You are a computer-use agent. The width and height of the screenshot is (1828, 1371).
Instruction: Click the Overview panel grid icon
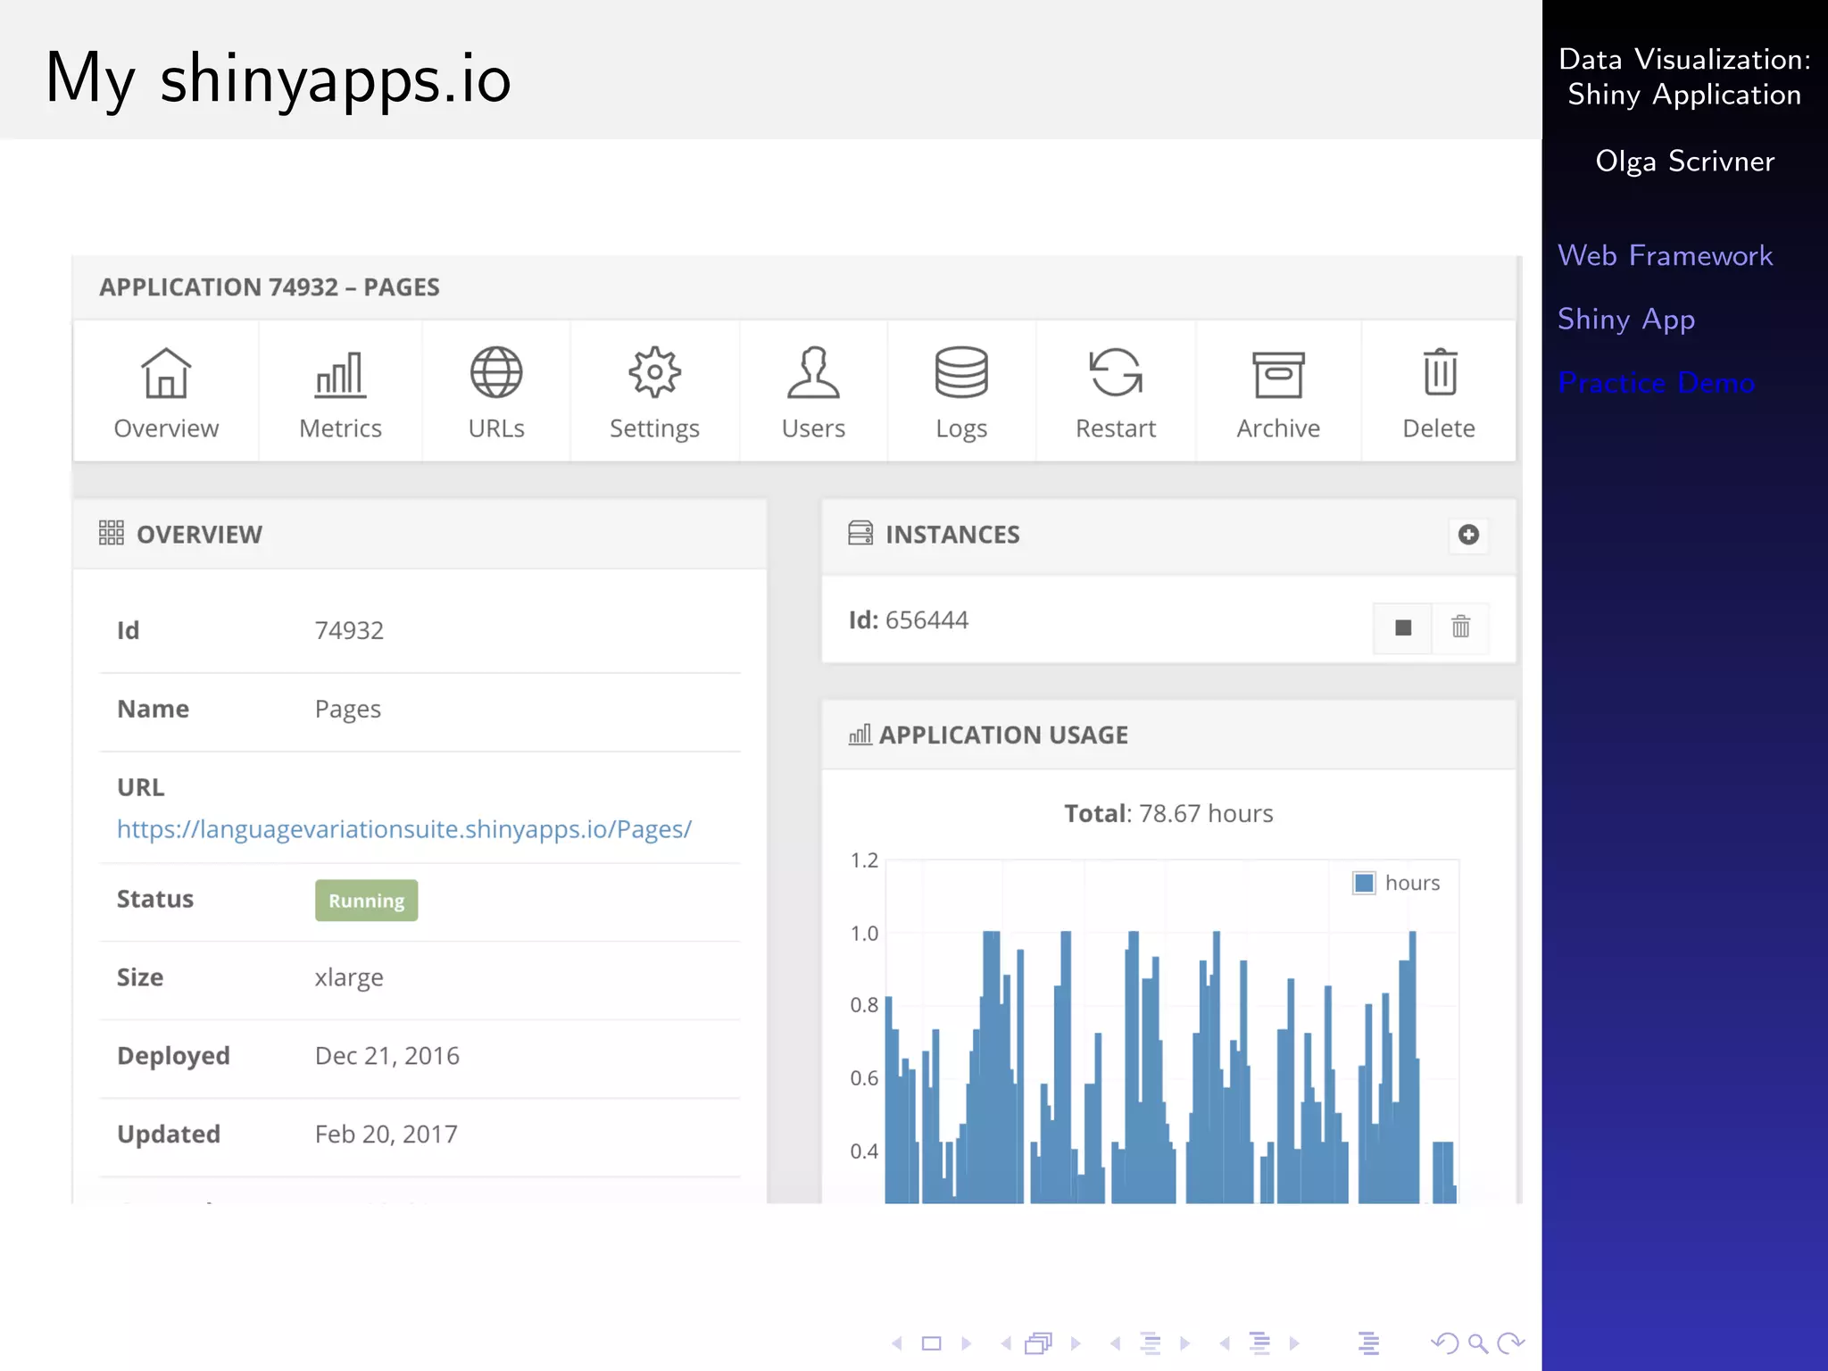click(112, 534)
